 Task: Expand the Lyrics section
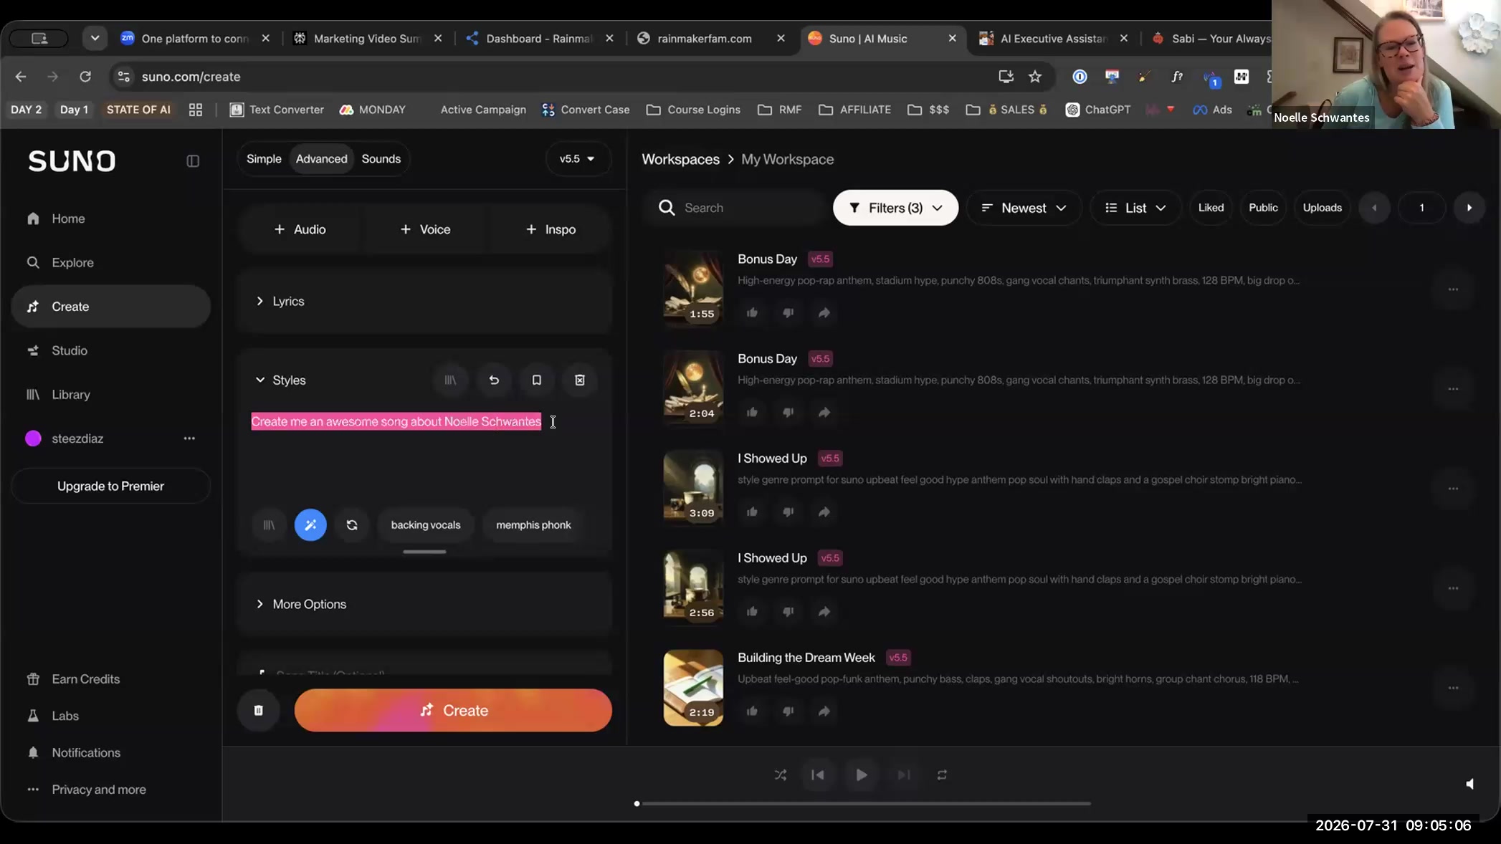click(424, 302)
